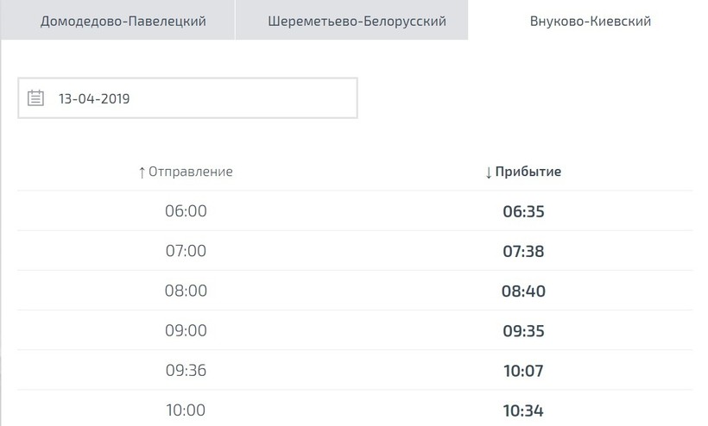This screenshot has width=708, height=426.
Task: Select the 07:00 departure time
Action: pyautogui.click(x=186, y=251)
